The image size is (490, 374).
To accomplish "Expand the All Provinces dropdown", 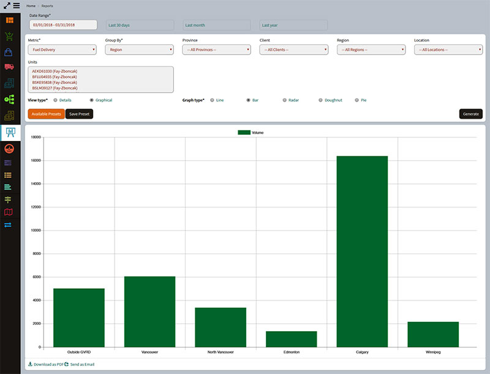I will tap(217, 50).
